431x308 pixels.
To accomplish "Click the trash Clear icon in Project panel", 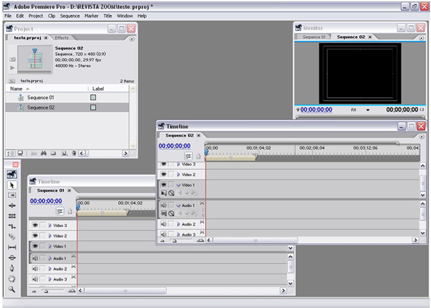I will (74, 153).
